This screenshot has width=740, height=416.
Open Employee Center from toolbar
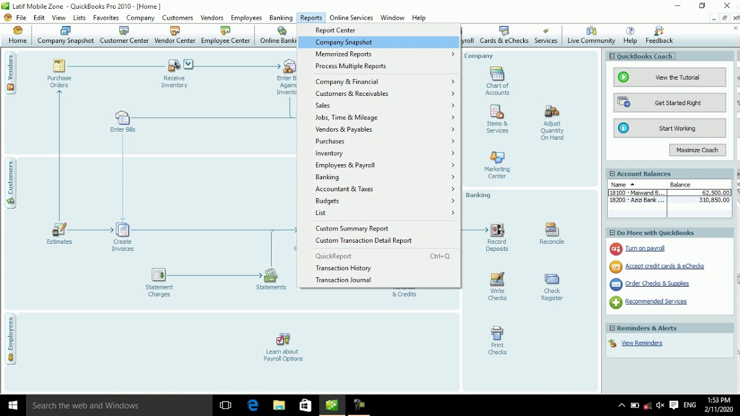[x=225, y=35]
